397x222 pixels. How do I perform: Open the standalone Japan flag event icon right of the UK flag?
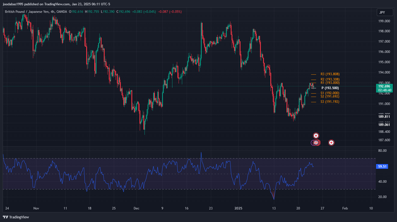[331, 143]
